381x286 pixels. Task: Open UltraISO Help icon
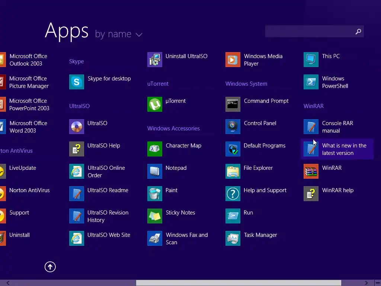coord(77,149)
